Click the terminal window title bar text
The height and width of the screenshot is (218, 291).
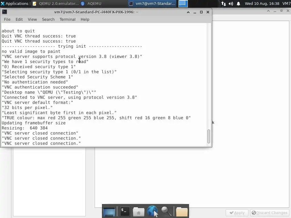point(96,12)
